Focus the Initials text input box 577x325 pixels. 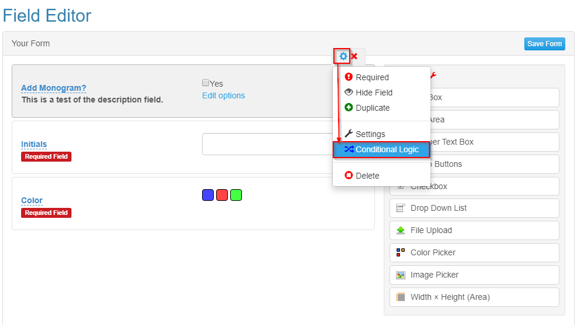268,144
